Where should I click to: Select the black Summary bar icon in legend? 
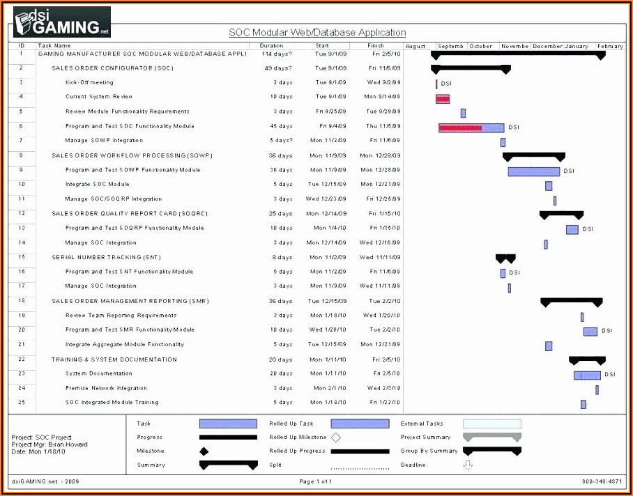[229, 465]
